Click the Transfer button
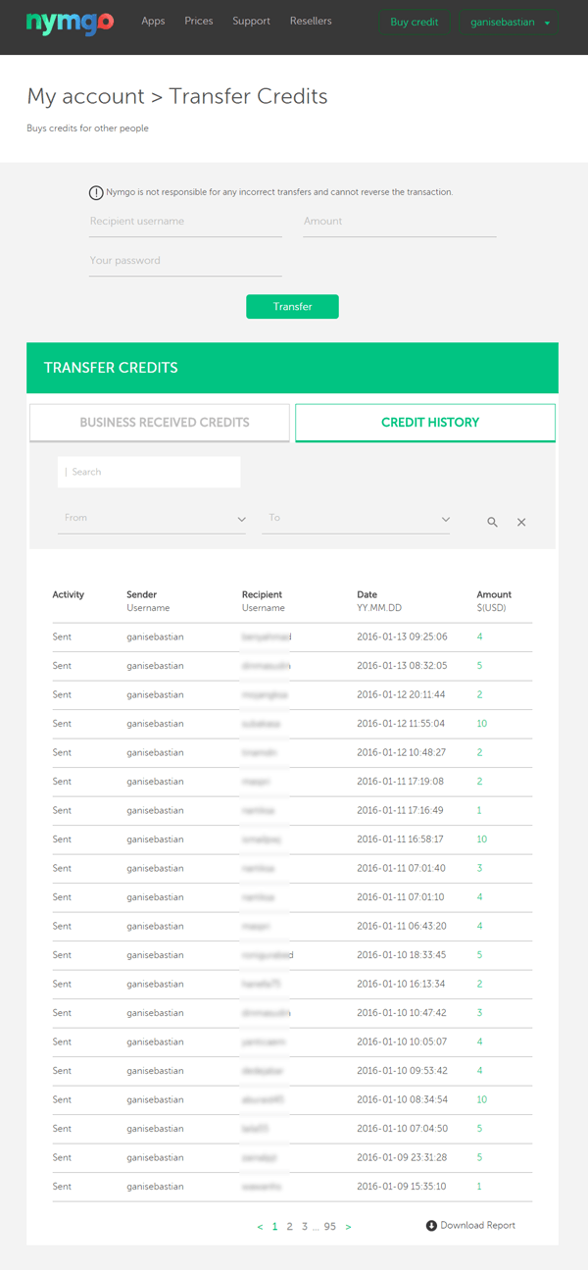588x1270 pixels. pyautogui.click(x=292, y=306)
